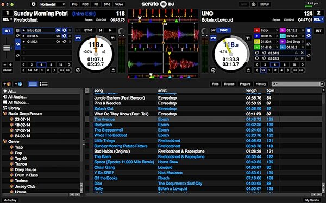
Task: Eject the track from deck 1
Action: [113, 70]
